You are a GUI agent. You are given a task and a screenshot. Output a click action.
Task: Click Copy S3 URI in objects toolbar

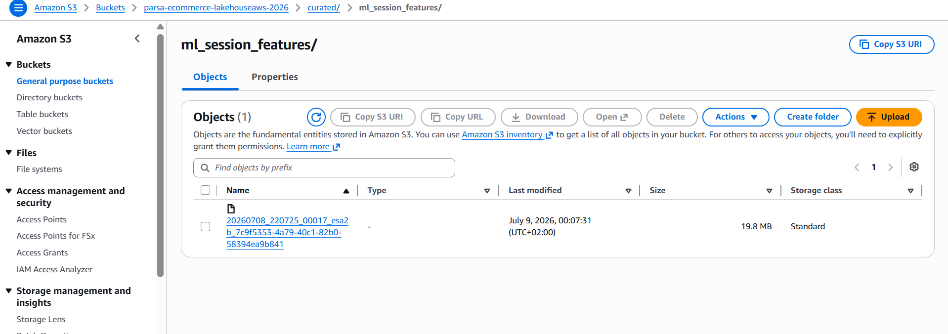[373, 117]
